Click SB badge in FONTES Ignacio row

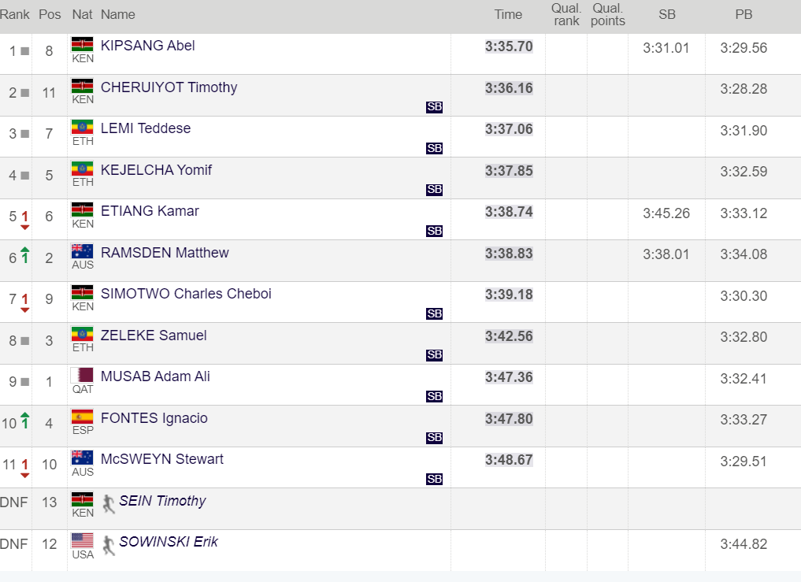434,438
